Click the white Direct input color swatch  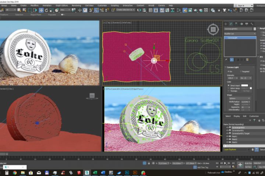[x=244, y=85]
